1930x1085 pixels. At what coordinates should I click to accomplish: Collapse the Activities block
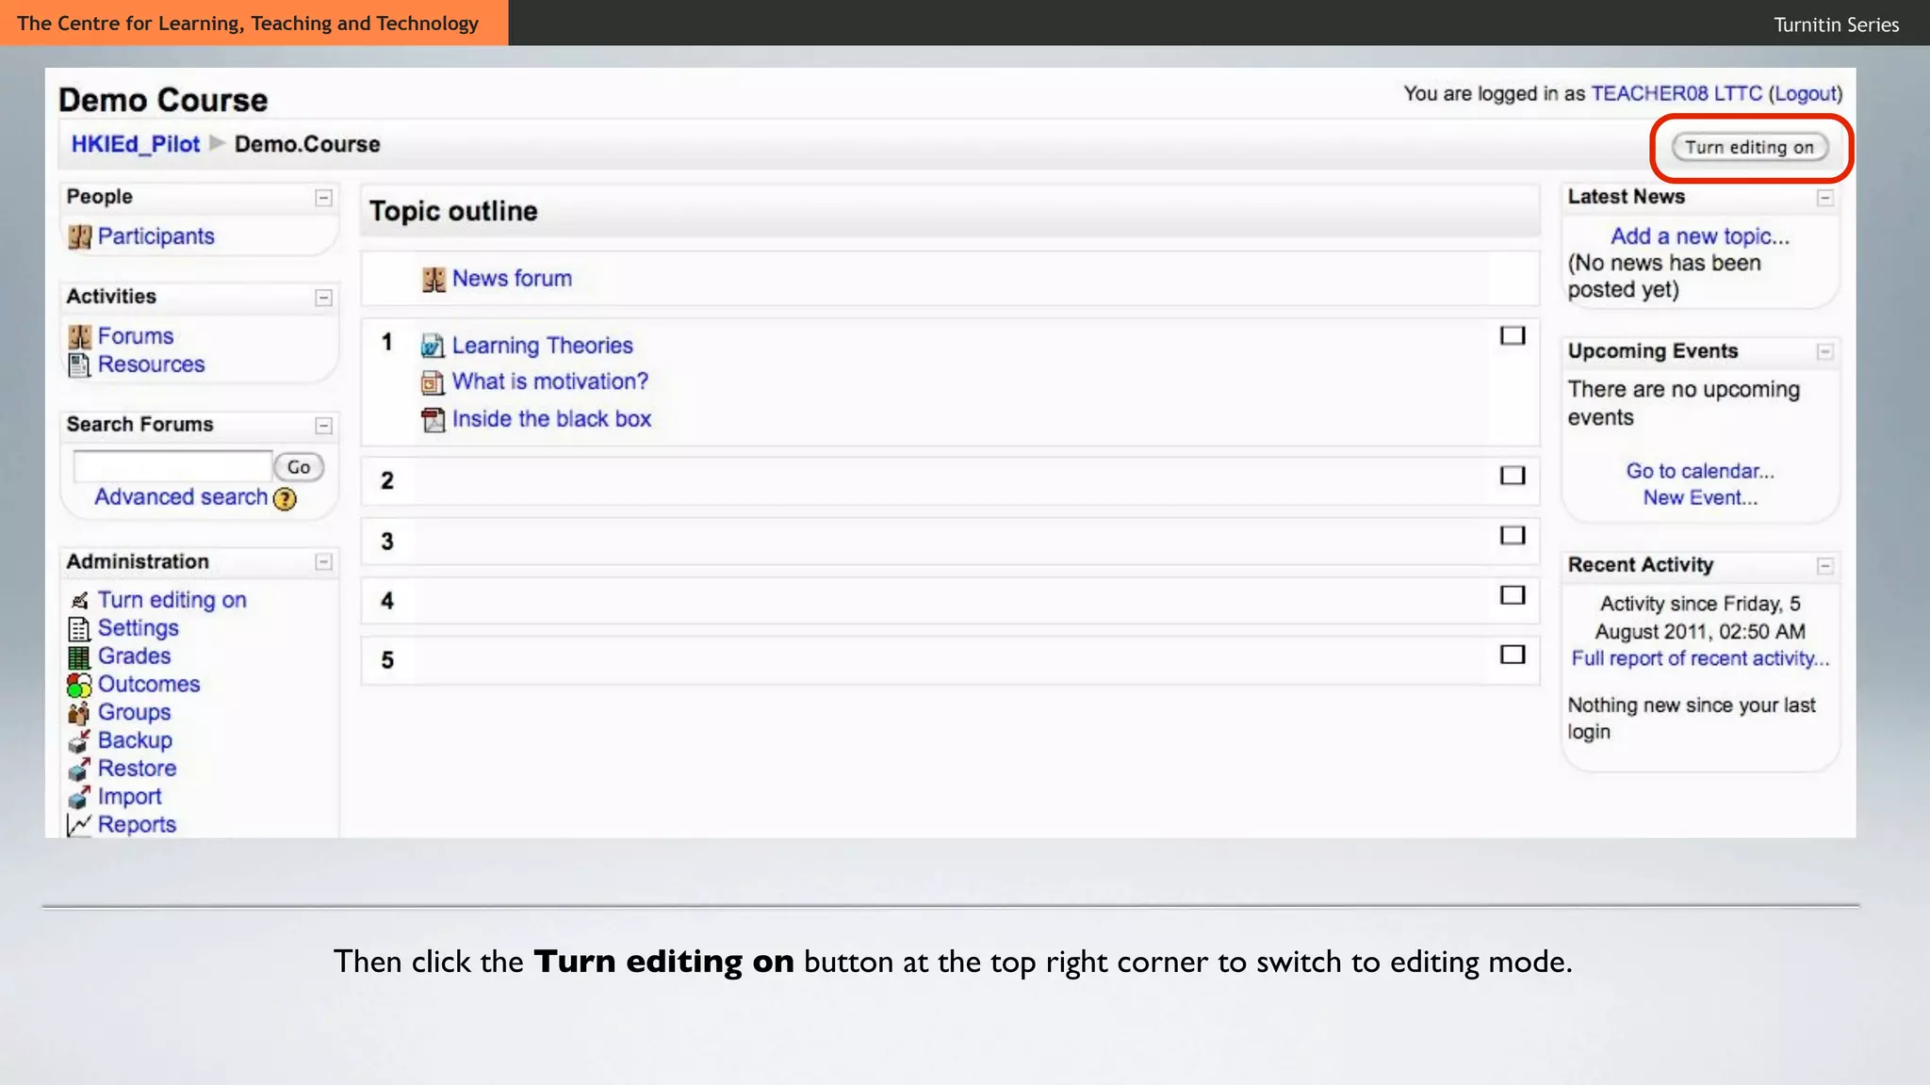[323, 298]
